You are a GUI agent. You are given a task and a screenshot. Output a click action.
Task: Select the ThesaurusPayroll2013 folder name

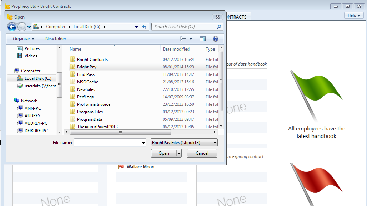point(97,127)
